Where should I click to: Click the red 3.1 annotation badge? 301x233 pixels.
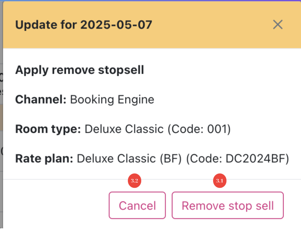pos(220,181)
